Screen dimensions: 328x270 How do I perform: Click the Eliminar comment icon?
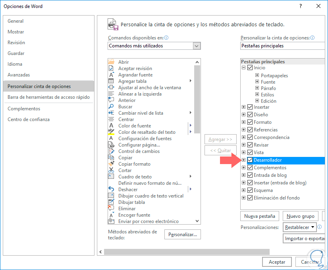pos(111,208)
